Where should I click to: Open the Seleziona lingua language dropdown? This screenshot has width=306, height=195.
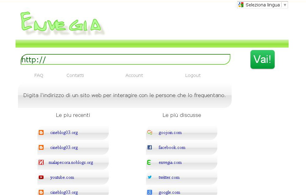(x=263, y=5)
